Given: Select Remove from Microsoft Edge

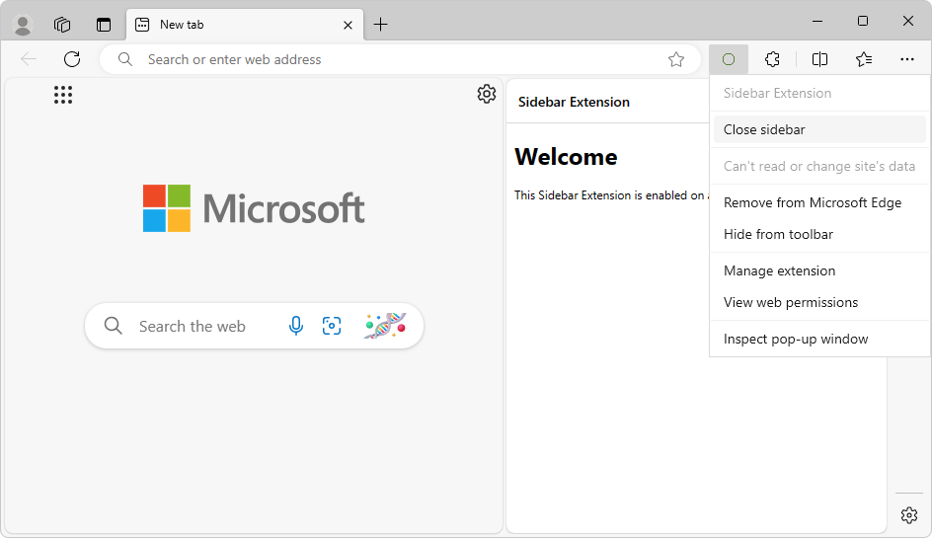Looking at the screenshot, I should pyautogui.click(x=819, y=202).
